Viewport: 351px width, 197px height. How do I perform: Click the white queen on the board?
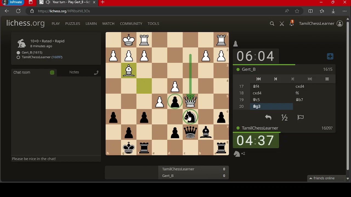[x=190, y=102]
